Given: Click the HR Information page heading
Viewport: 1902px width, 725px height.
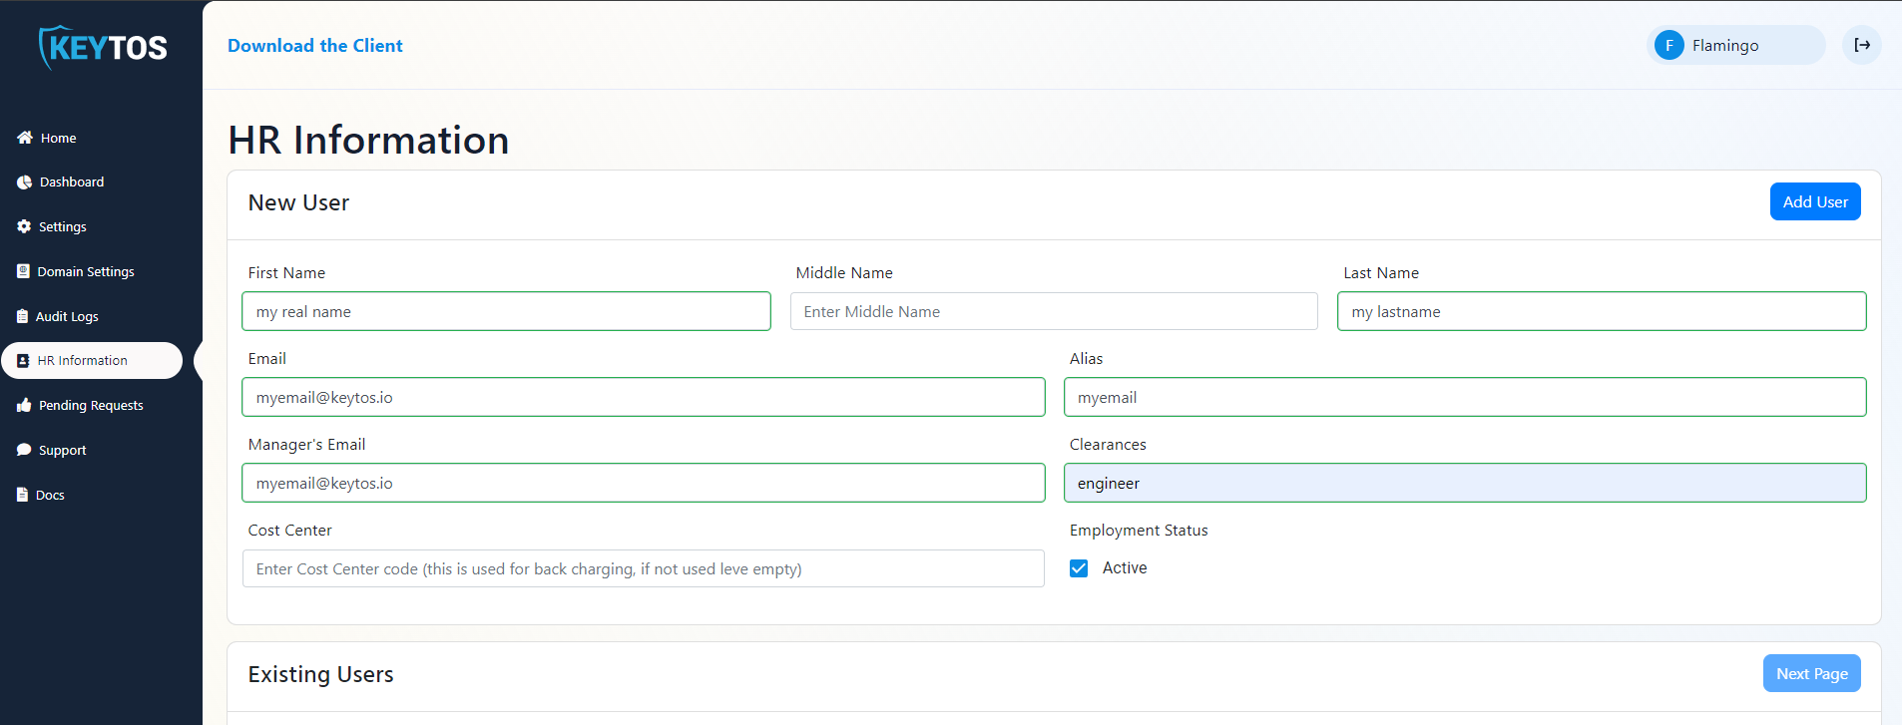Looking at the screenshot, I should coord(368,140).
